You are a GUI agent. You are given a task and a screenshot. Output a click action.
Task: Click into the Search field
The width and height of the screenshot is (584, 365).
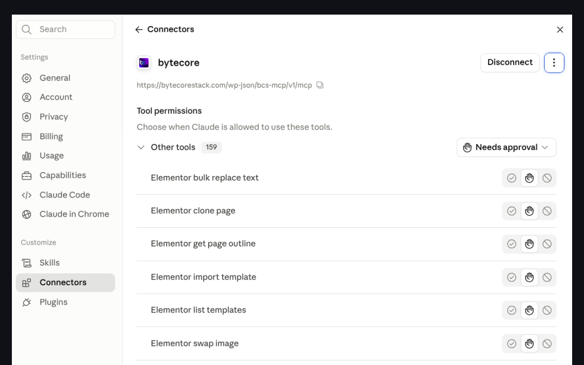click(x=65, y=30)
